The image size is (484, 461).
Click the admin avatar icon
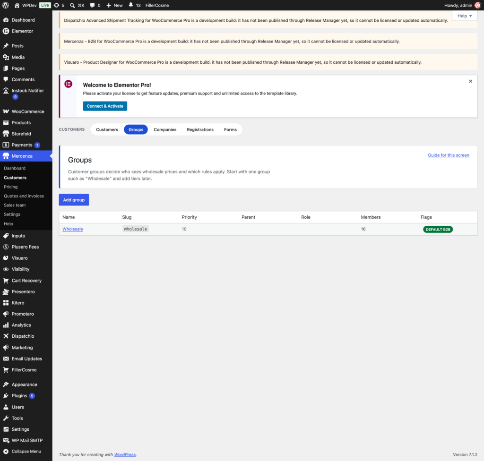(477, 5)
